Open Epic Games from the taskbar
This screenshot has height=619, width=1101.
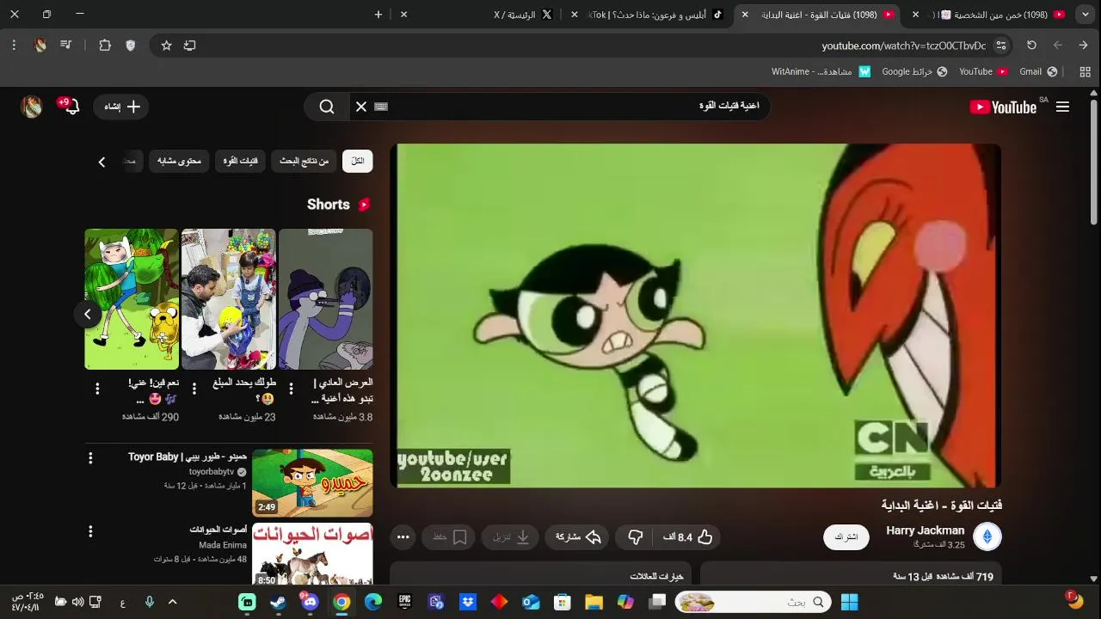click(404, 602)
